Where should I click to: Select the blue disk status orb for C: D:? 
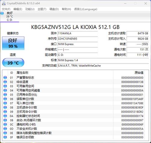pos(2,13)
